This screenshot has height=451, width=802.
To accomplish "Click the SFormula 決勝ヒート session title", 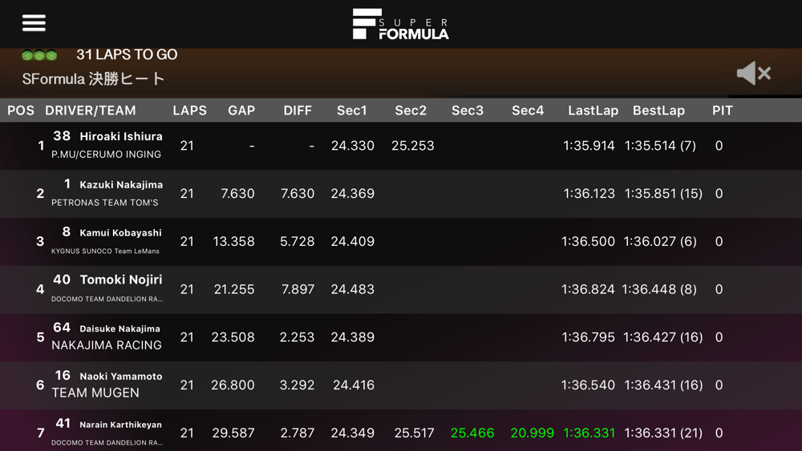I will [93, 79].
